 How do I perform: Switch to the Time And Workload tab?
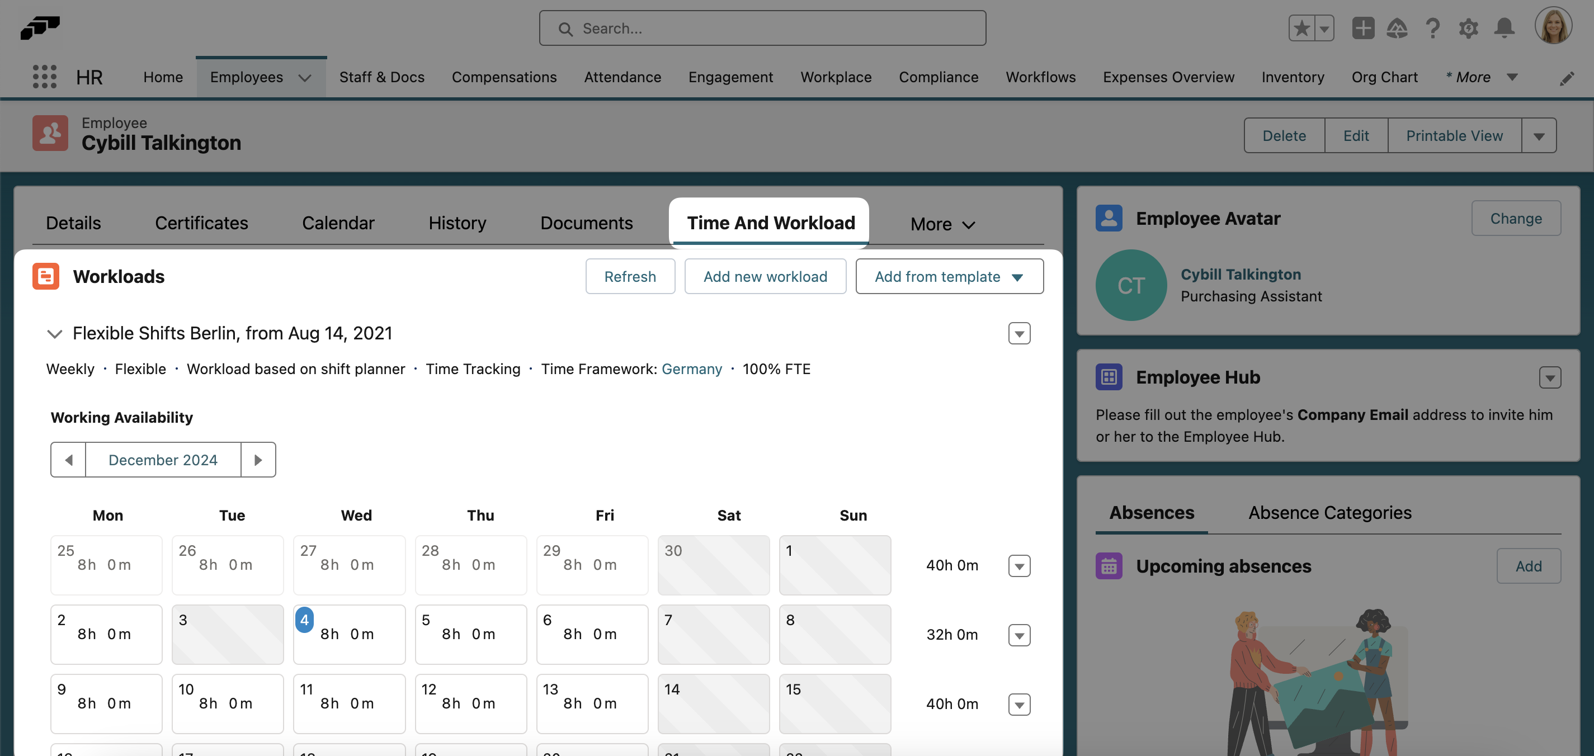click(x=770, y=223)
